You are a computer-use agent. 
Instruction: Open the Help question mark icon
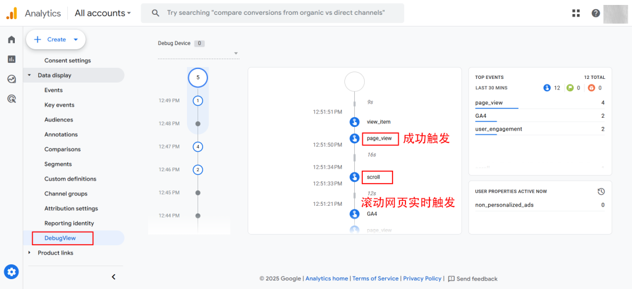(x=596, y=13)
